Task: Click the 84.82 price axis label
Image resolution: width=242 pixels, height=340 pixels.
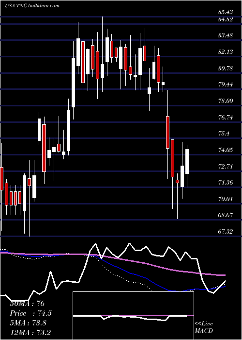Action: 226,19
